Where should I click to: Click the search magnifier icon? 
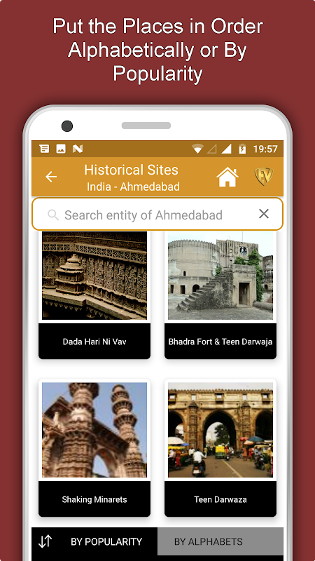(53, 215)
